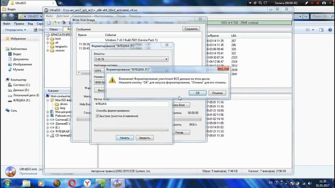Expand the boot folder in image tree
The height and width of the screenshot is (188, 335).
coord(48,39)
